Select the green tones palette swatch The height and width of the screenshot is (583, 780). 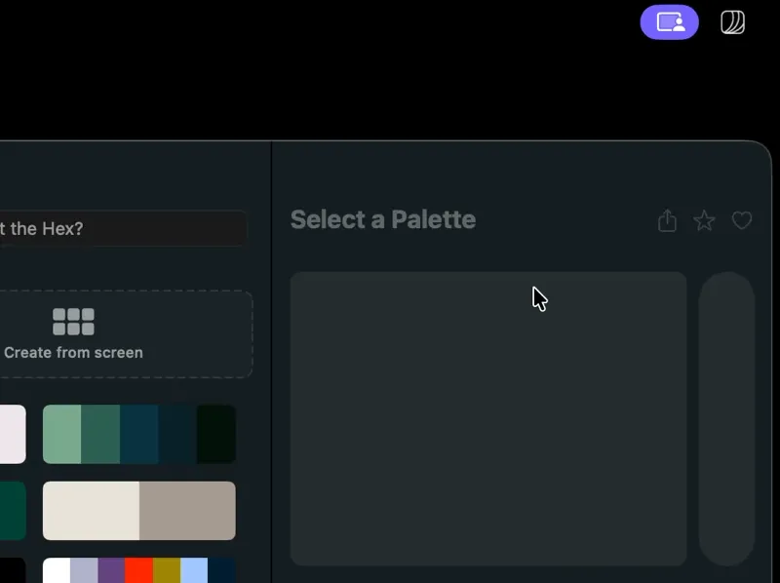coord(138,434)
